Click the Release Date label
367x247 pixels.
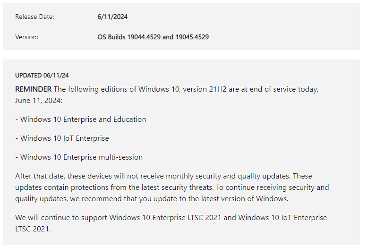pyautogui.click(x=34, y=17)
